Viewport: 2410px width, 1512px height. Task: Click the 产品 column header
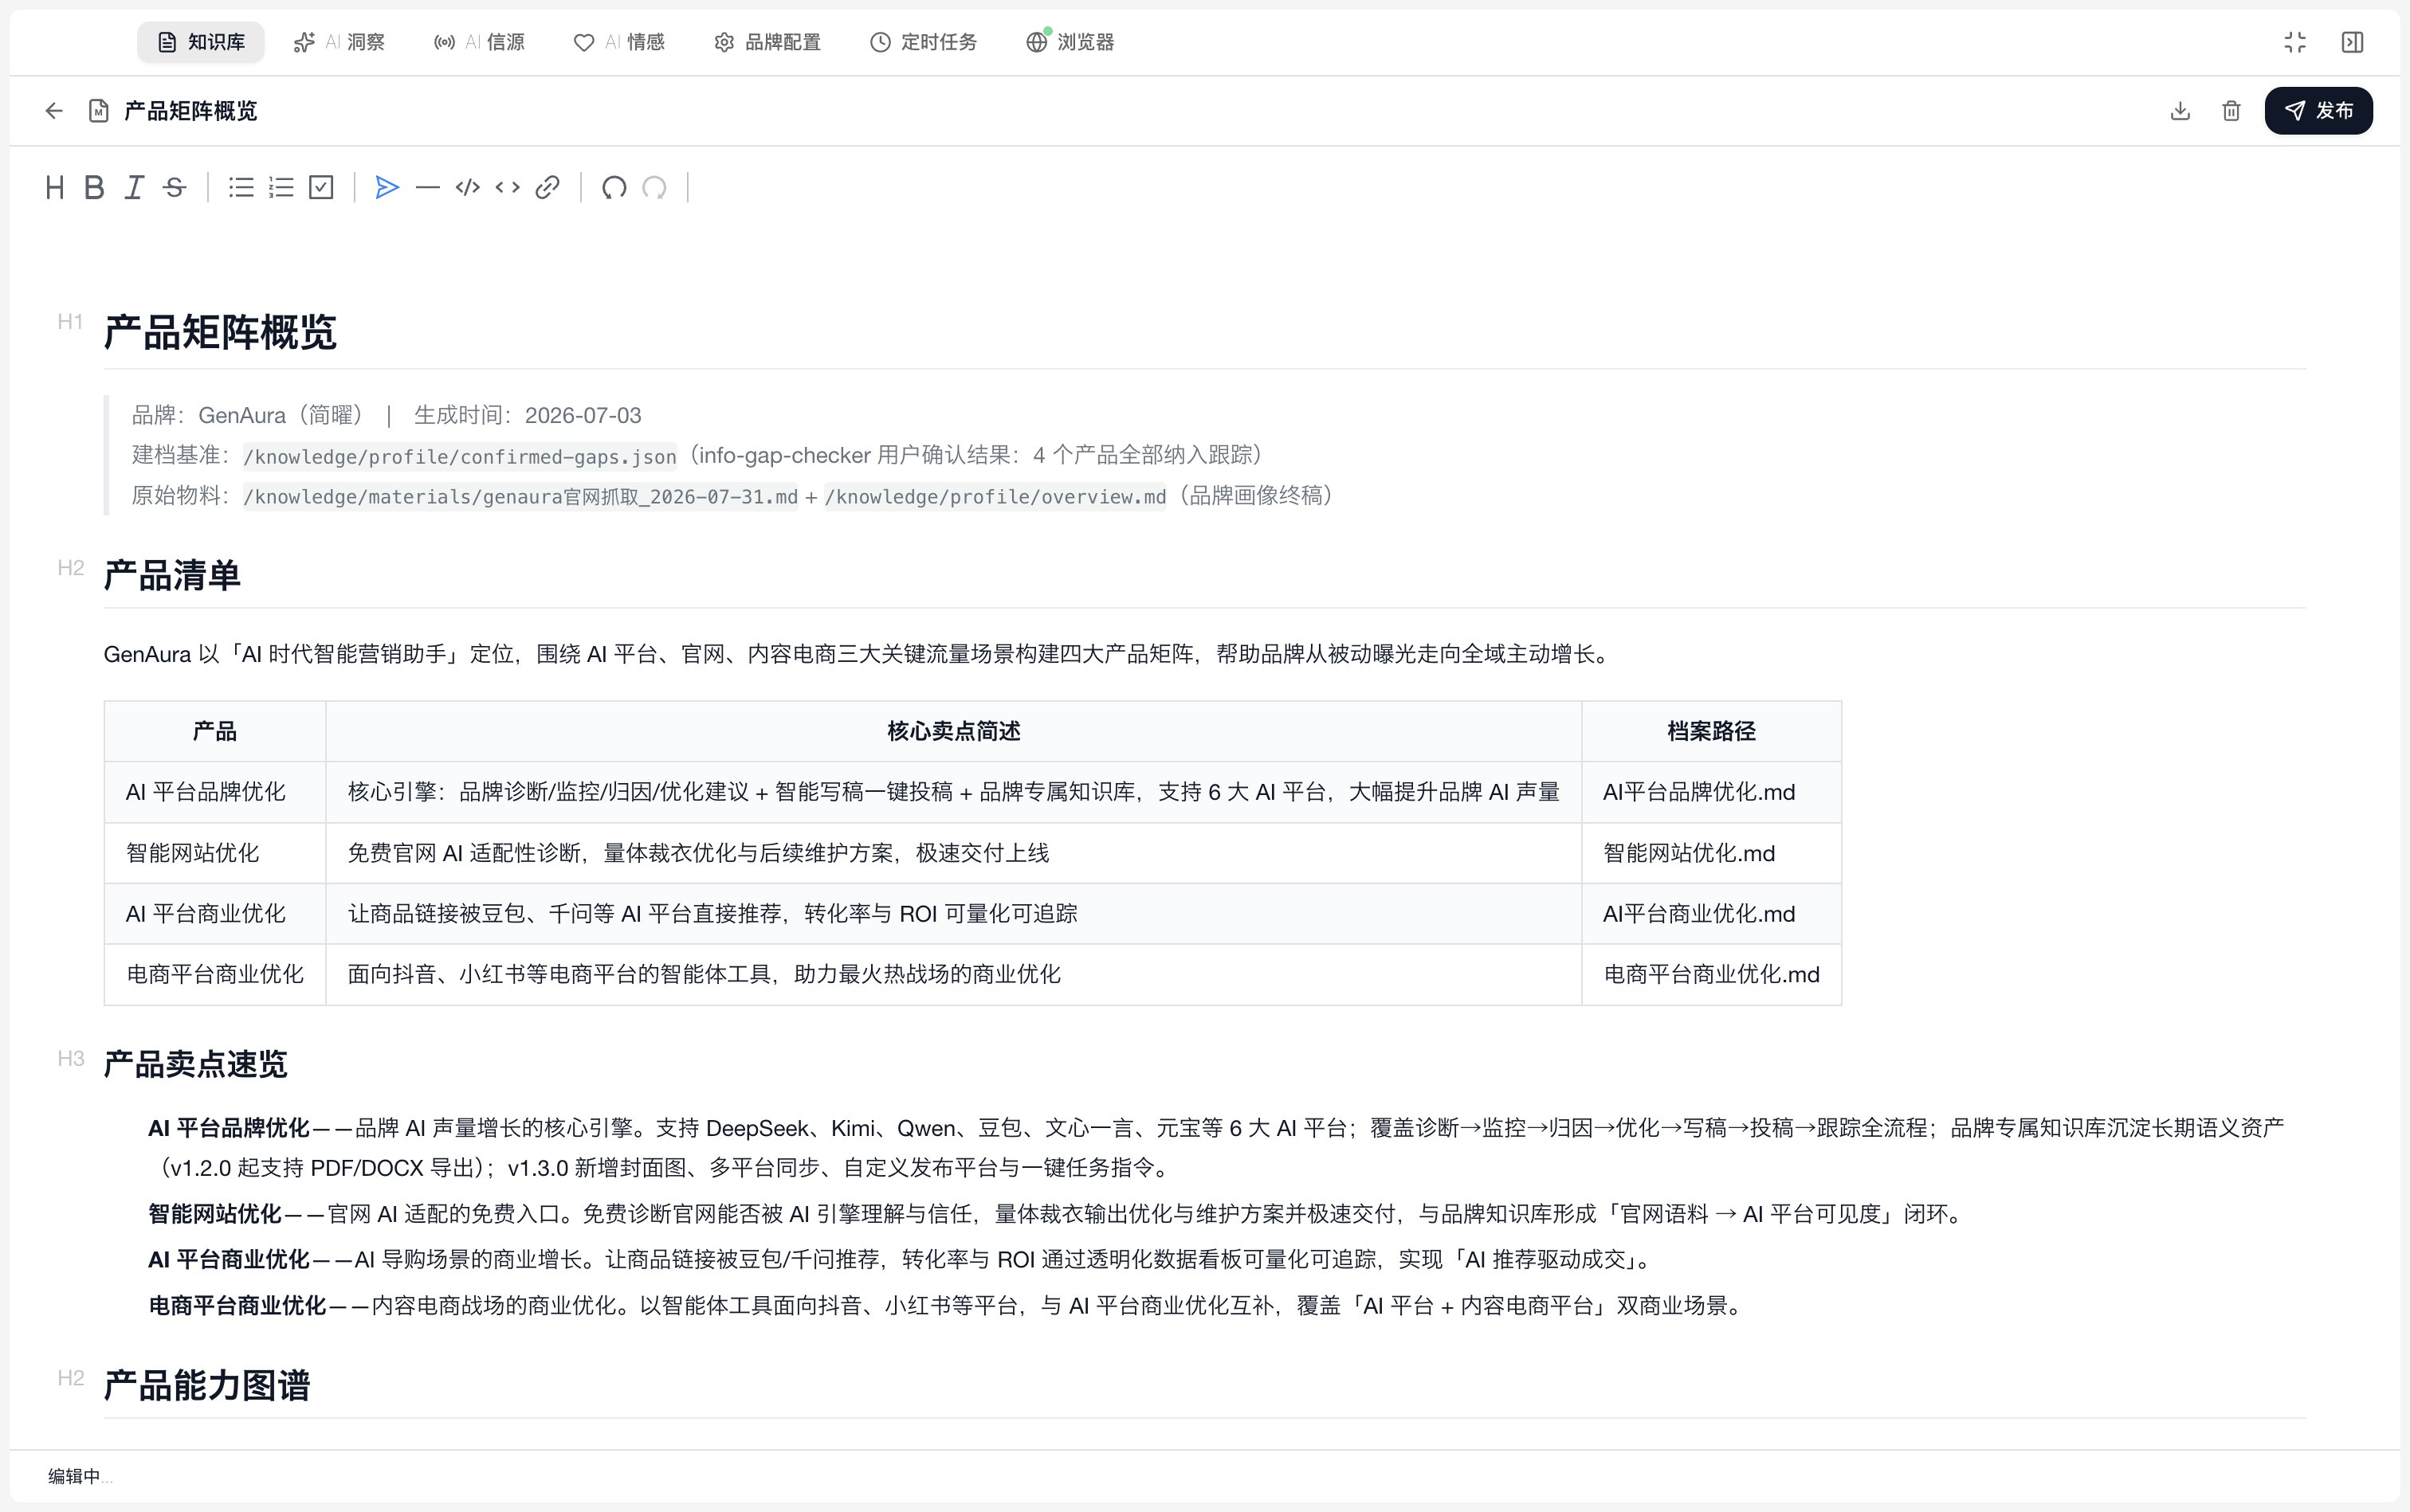215,731
